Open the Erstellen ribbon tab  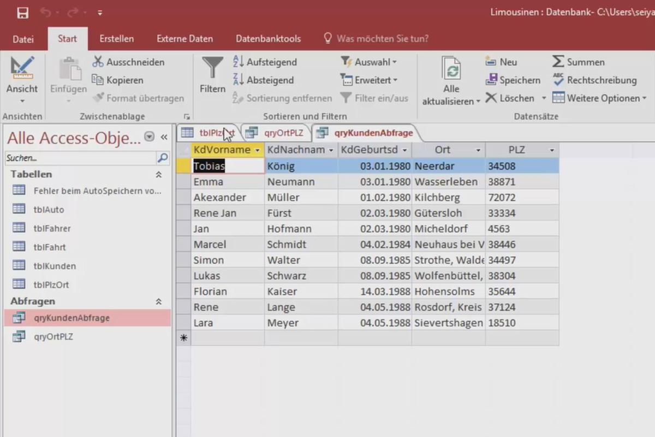[116, 39]
